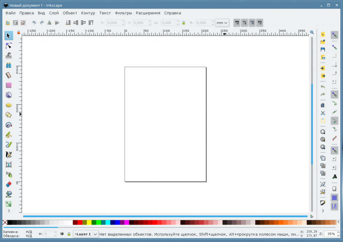
Task: Toggle snap text anchors and baselines
Action: point(334,176)
